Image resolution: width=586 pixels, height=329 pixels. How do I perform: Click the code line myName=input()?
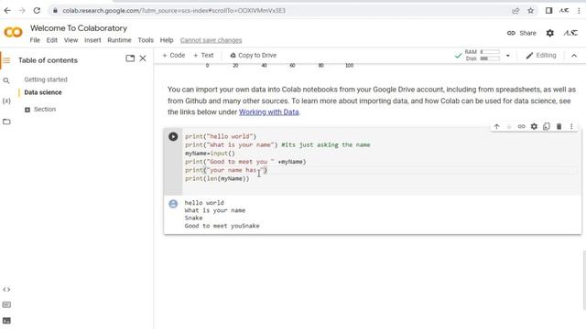pyautogui.click(x=210, y=154)
